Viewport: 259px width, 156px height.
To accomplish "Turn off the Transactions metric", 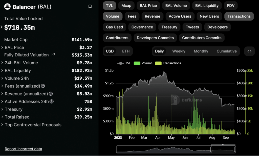I will [239, 16].
